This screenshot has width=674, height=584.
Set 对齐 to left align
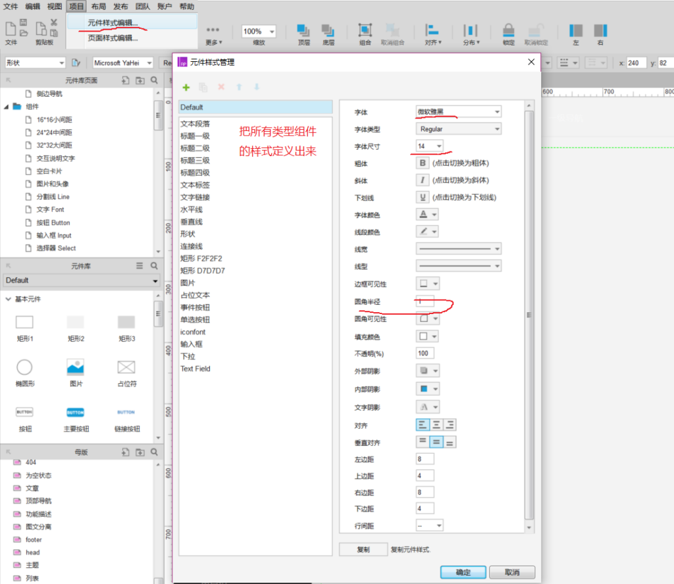coord(423,425)
